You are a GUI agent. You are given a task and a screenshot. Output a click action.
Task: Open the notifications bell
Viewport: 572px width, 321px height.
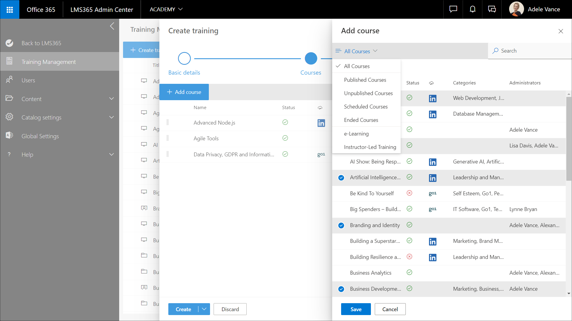(x=472, y=10)
